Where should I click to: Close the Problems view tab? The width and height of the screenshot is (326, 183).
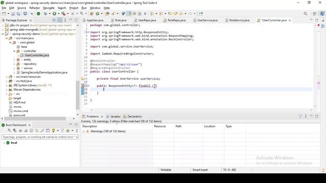[102, 116]
